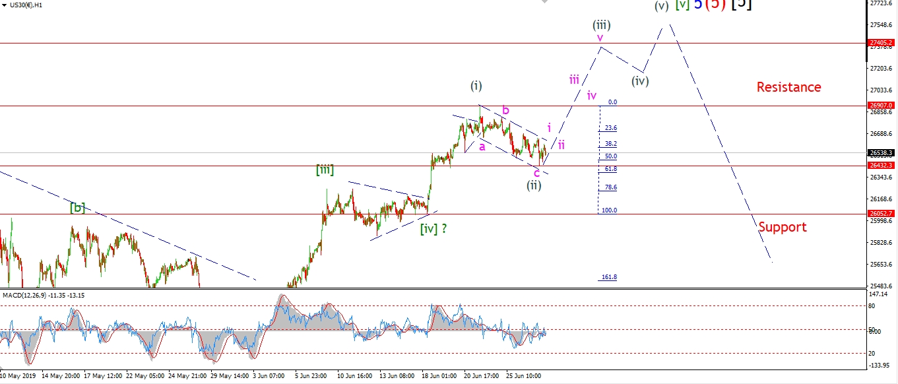Click the 61.8 Fibonacci retracement level
898x384 pixels.
610,169
